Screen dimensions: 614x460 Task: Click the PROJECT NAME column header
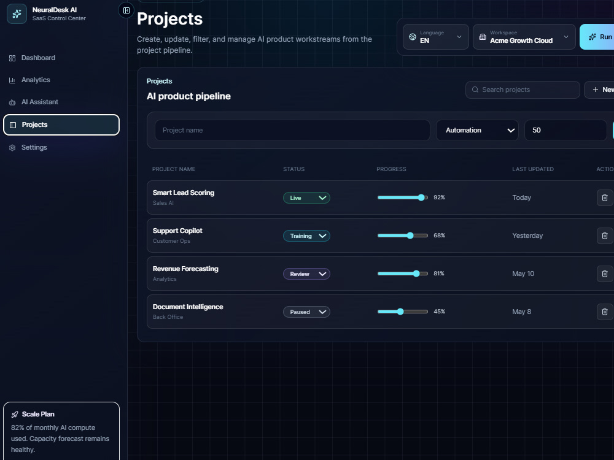coord(174,169)
